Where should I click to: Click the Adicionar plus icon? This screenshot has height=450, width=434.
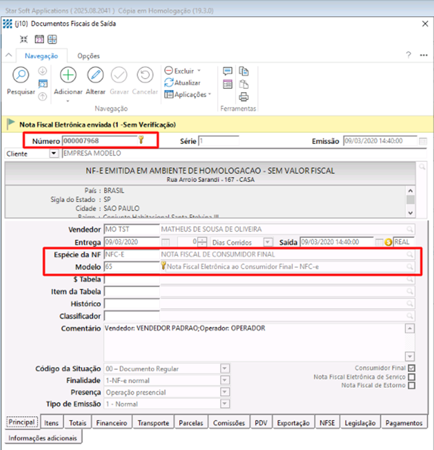(68, 75)
